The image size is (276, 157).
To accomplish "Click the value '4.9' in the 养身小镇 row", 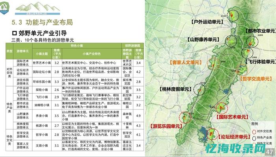I will tap(138, 116).
